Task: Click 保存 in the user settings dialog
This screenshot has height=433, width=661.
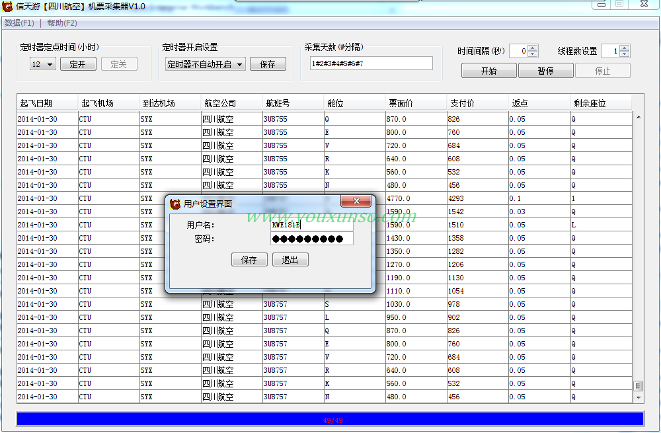Action: click(x=249, y=260)
